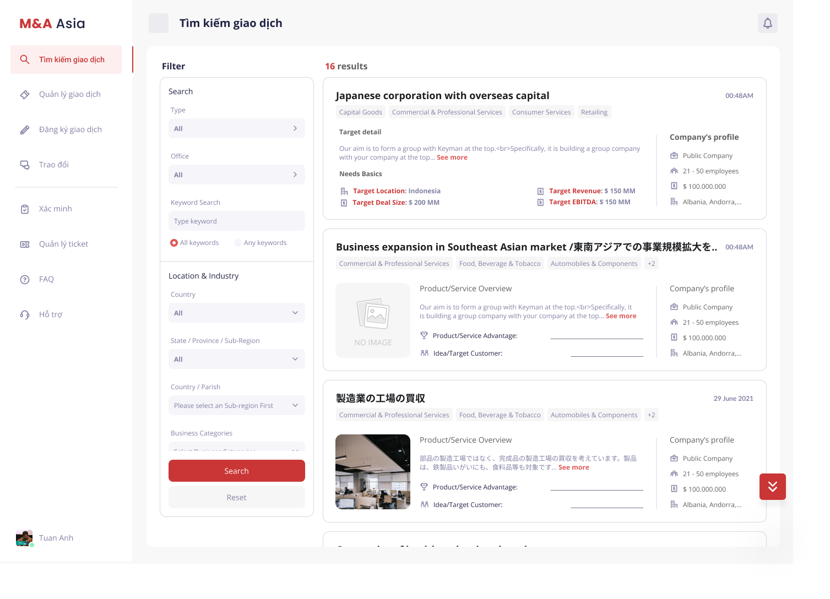Click the Trao đổi chat icon
This screenshot has height=599, width=830.
point(25,165)
